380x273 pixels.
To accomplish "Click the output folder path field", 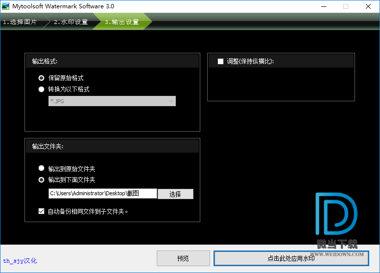I will coord(102,194).
